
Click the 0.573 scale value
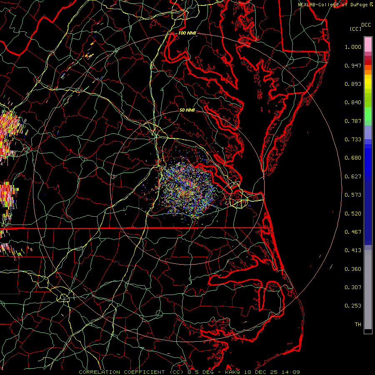353,195
